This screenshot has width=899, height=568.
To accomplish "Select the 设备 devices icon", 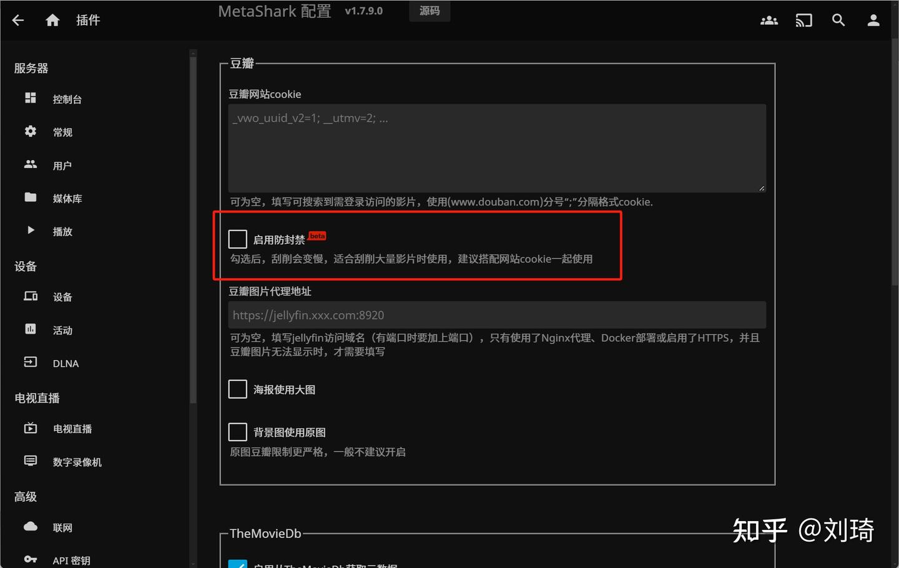I will [30, 296].
